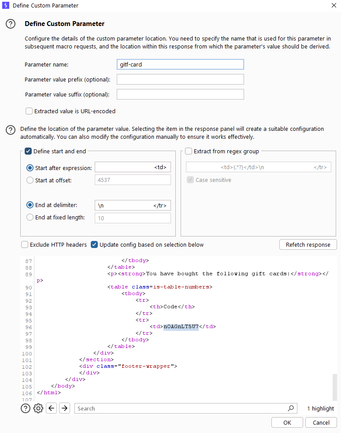Edit the End at delimiter field
Image resolution: width=341 pixels, height=433 pixels.
pos(133,205)
